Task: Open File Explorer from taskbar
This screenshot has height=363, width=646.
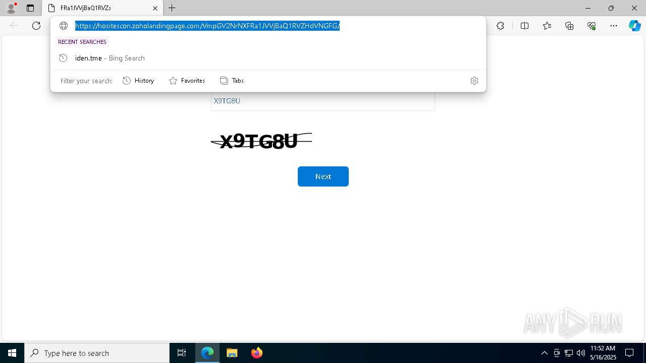Action: pyautogui.click(x=232, y=353)
